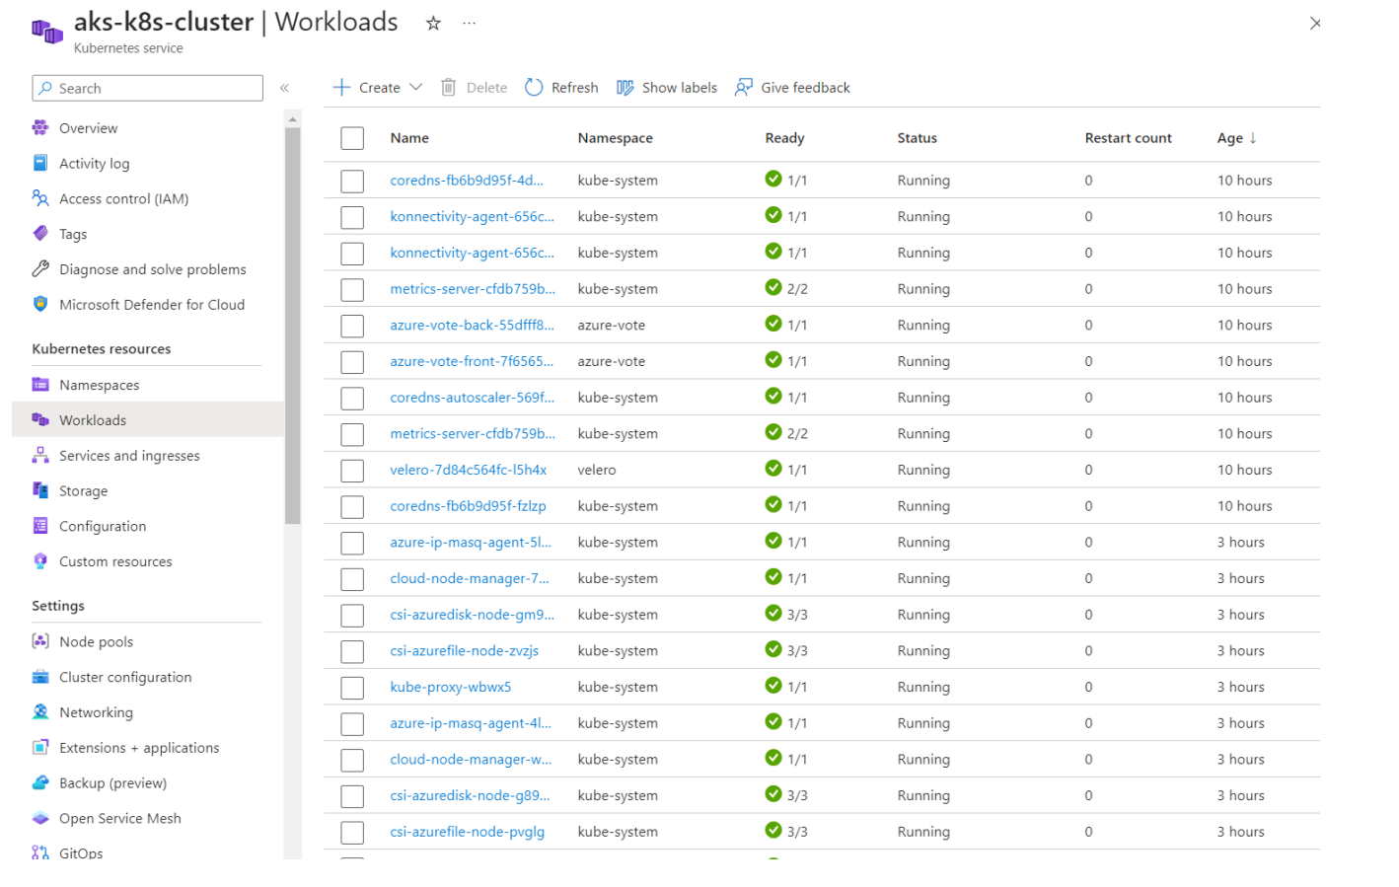Expand the Create dropdown chevron
The image size is (1399, 887).
tap(416, 88)
